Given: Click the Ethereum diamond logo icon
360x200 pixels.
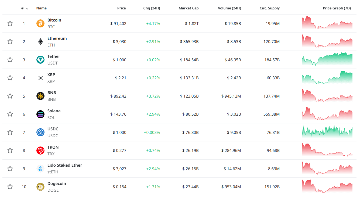Looking at the screenshot, I should [x=40, y=42].
